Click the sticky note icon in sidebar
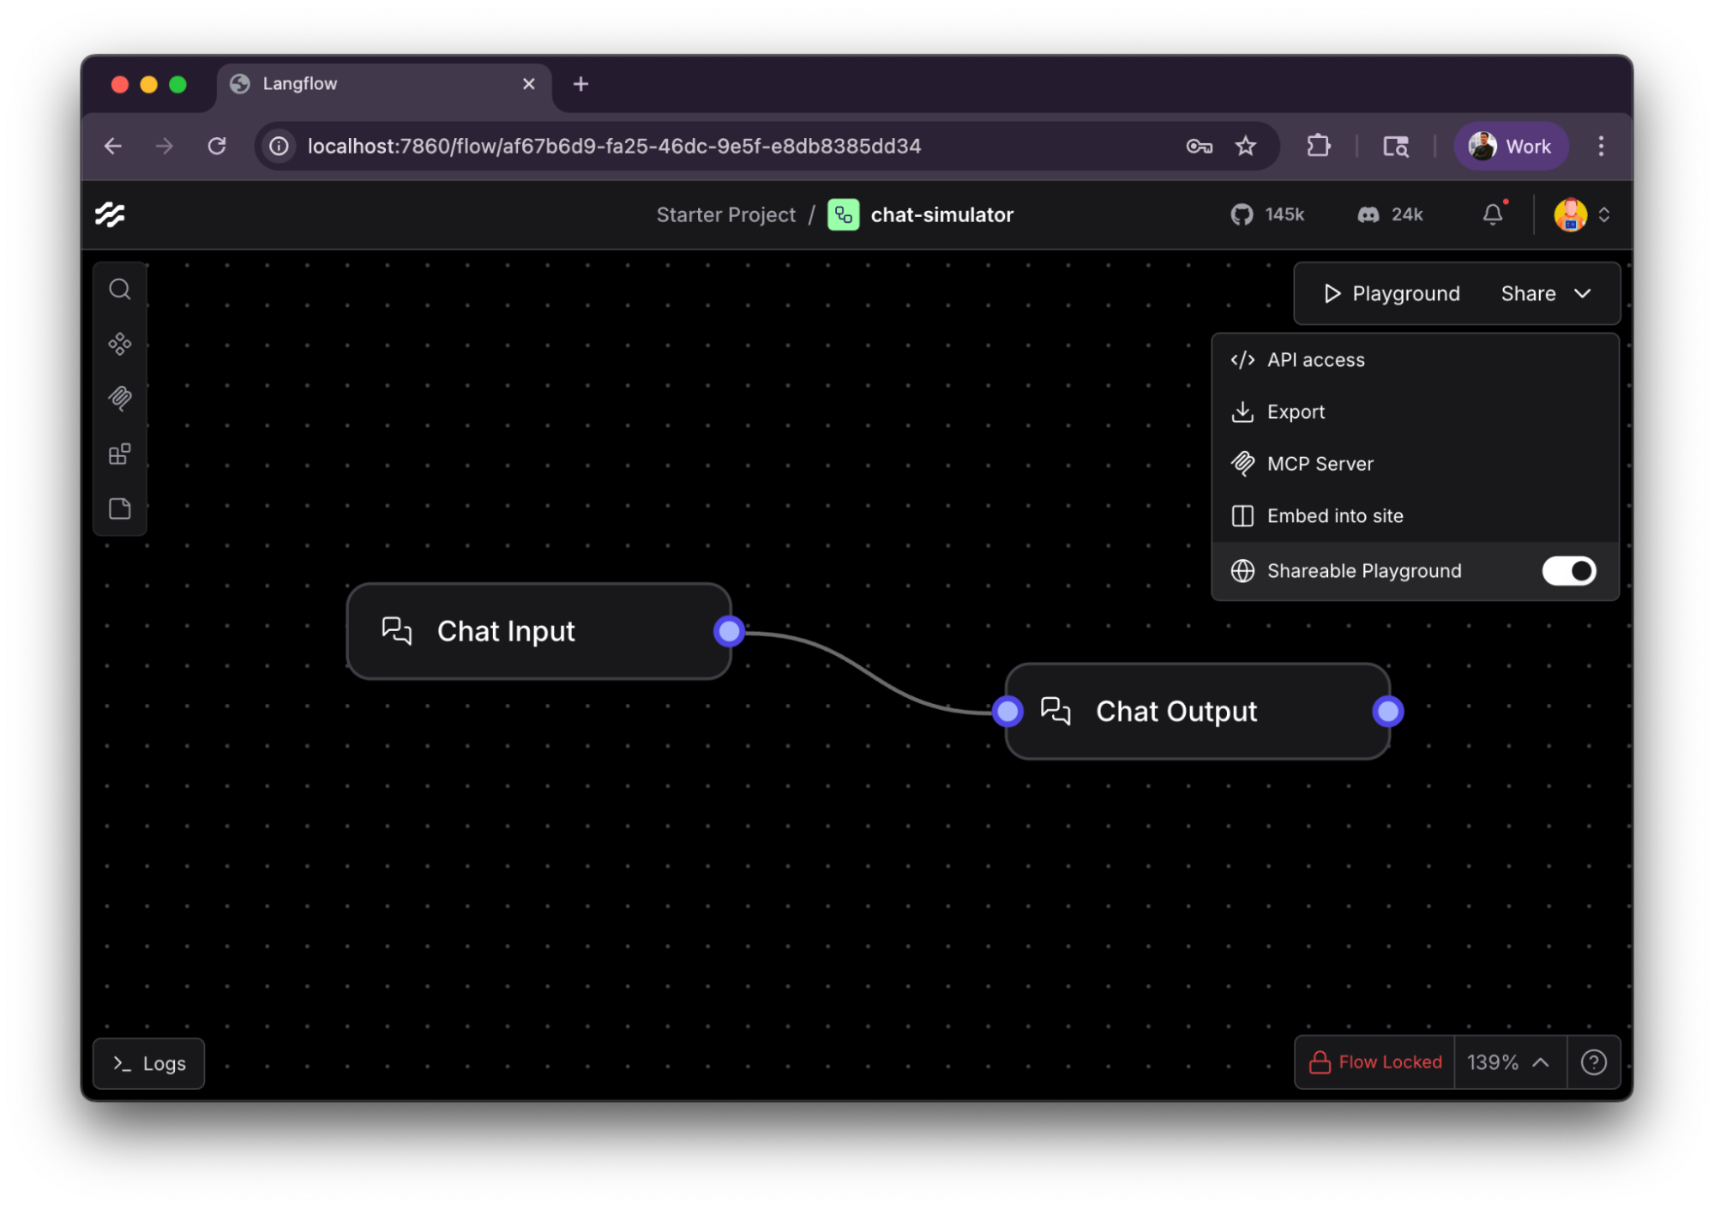1714x1209 pixels. pos(120,508)
